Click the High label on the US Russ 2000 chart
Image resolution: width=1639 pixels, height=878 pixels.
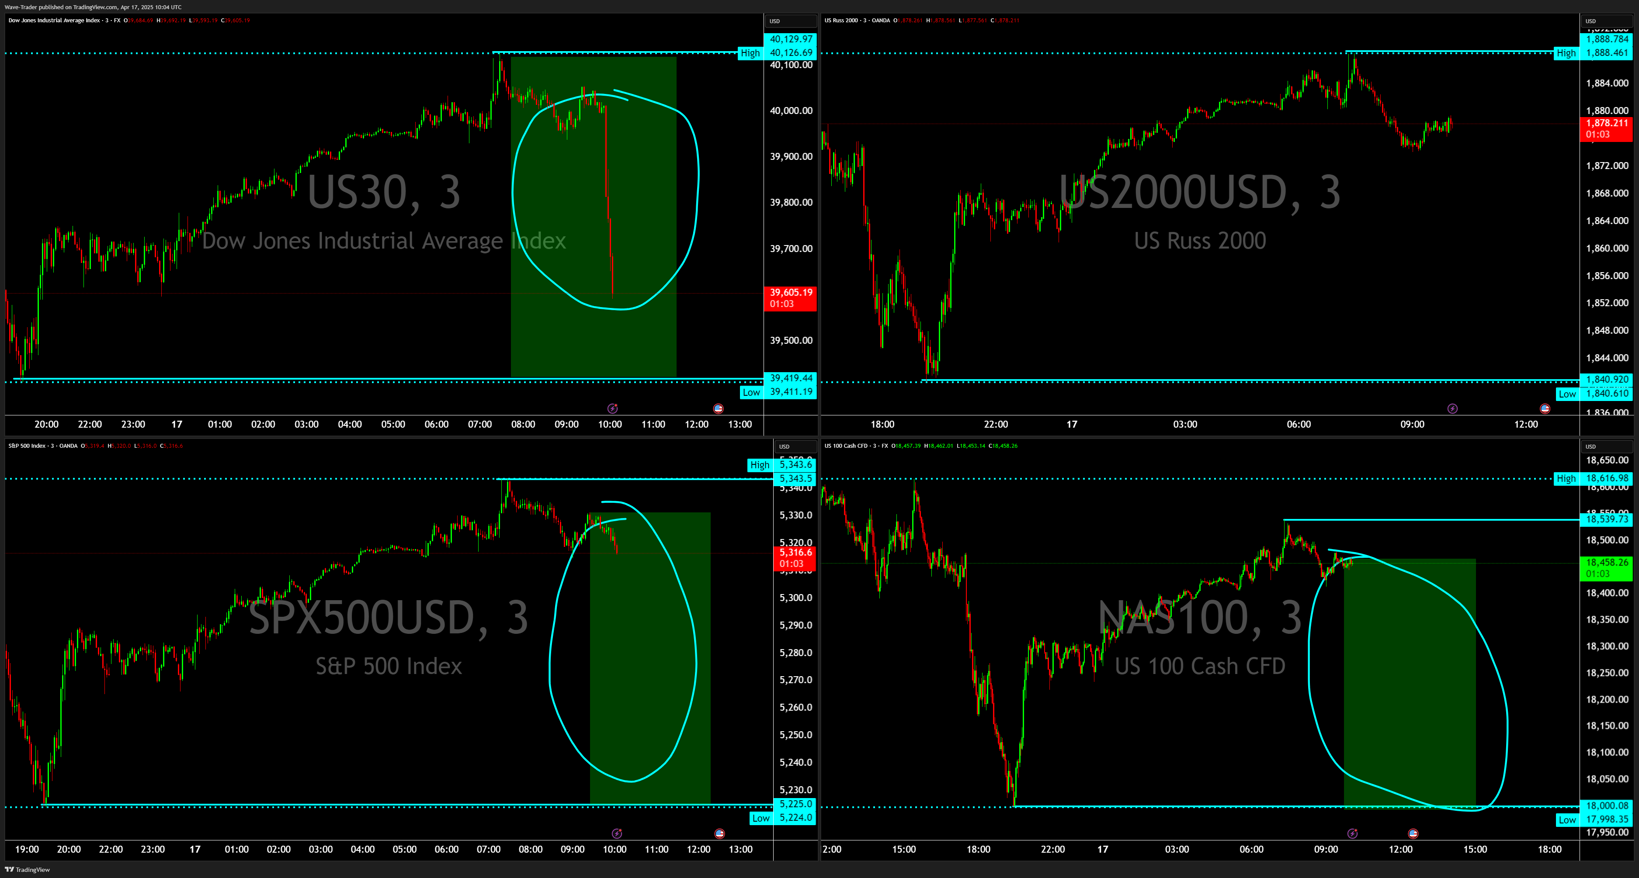click(x=1566, y=53)
